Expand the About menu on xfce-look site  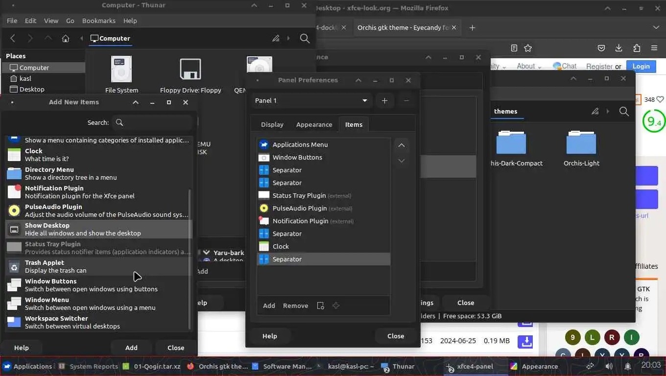coord(529,66)
